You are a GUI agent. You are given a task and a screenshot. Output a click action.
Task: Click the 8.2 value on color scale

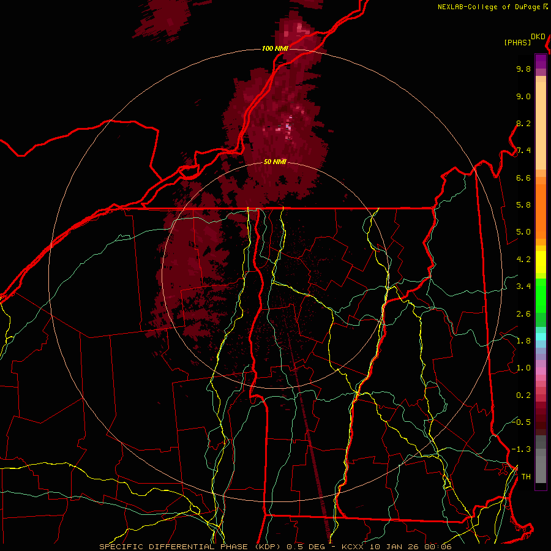click(523, 123)
